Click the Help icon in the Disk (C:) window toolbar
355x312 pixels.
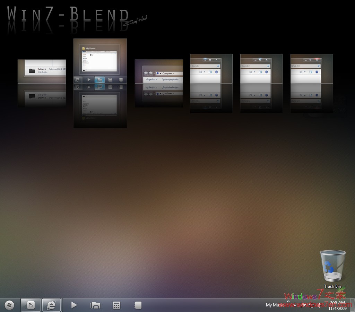(x=216, y=72)
